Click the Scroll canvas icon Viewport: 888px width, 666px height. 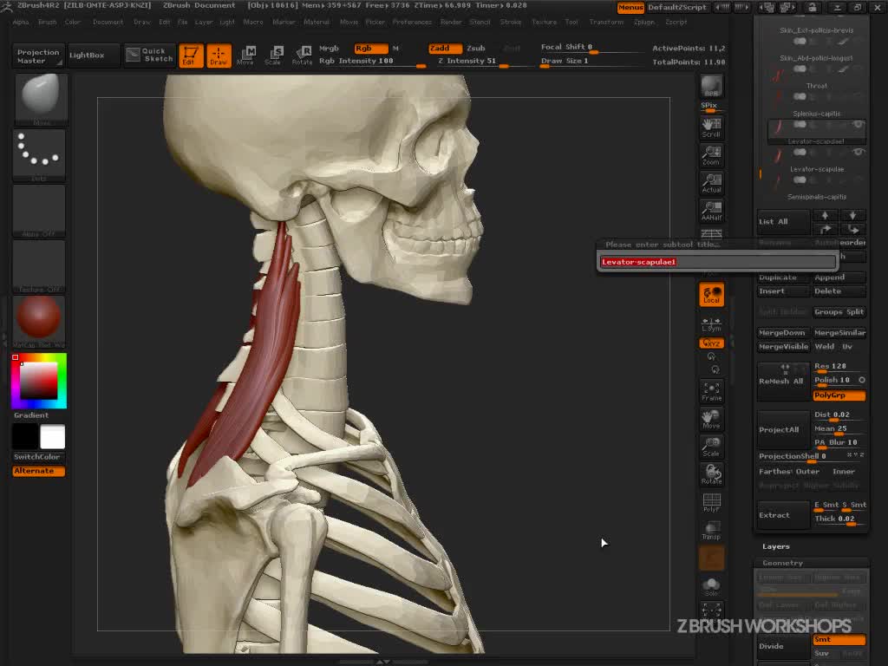click(x=711, y=128)
